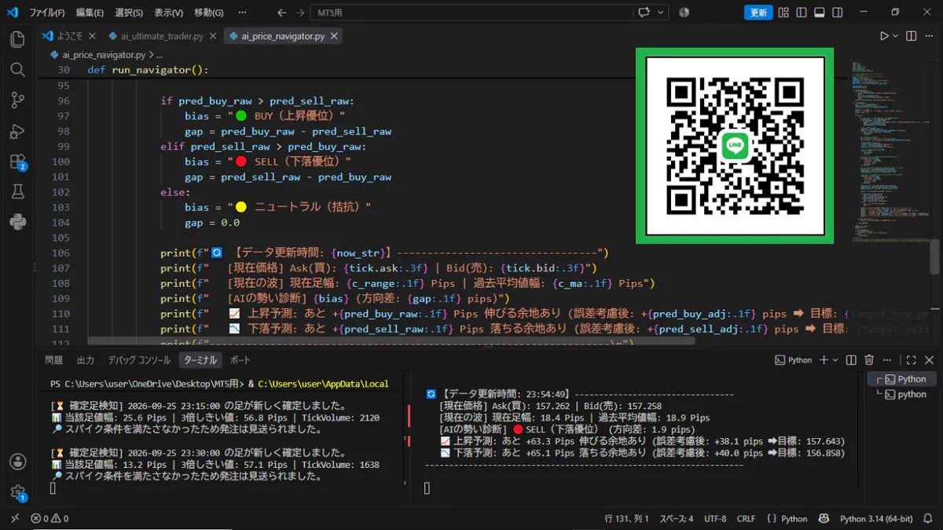
Task: Open the Source Control view
Action: click(x=17, y=100)
